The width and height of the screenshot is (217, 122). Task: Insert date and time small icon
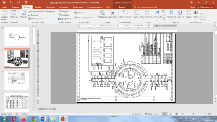[x=163, y=11]
